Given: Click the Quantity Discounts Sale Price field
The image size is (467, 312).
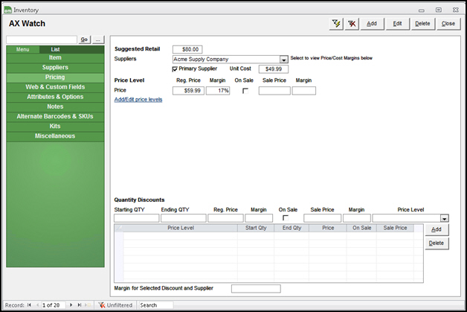Looking at the screenshot, I should (323, 218).
